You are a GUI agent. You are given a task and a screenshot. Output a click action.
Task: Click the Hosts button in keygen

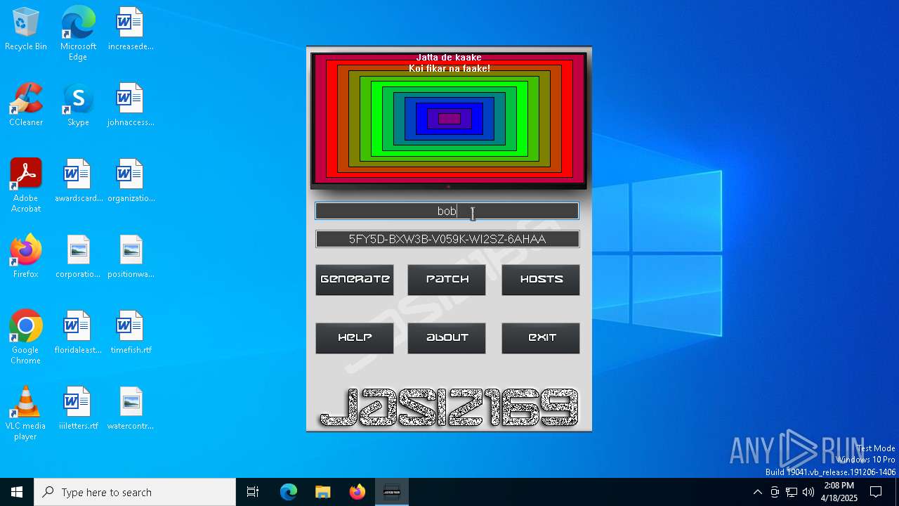[541, 280]
